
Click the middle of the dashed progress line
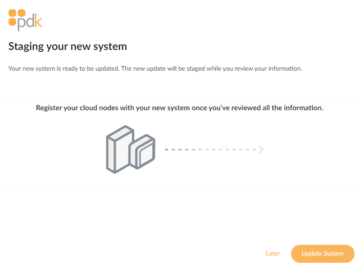pyautogui.click(x=210, y=149)
